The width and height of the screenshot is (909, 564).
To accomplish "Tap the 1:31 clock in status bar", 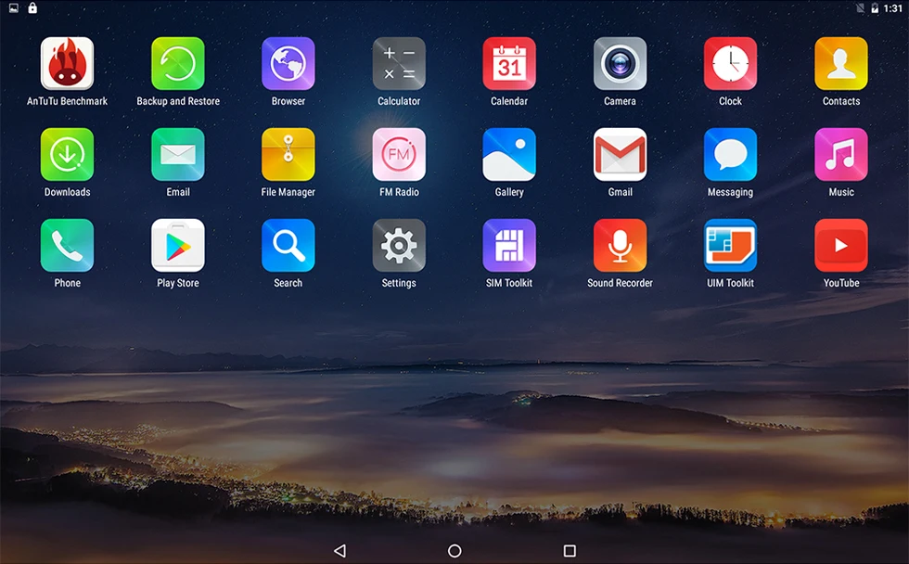I will [x=892, y=8].
